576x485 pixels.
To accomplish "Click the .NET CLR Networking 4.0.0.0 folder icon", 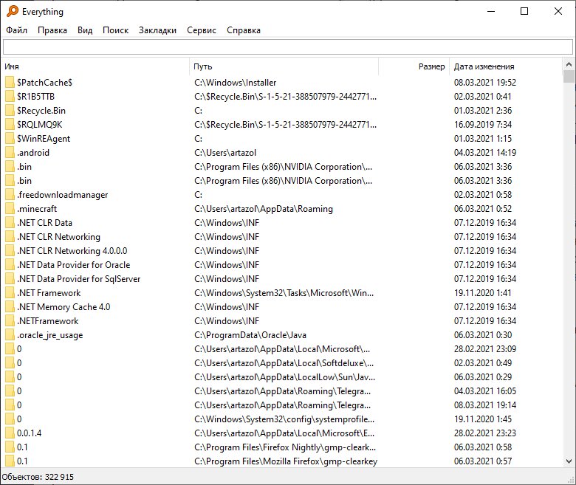I will pos(10,251).
